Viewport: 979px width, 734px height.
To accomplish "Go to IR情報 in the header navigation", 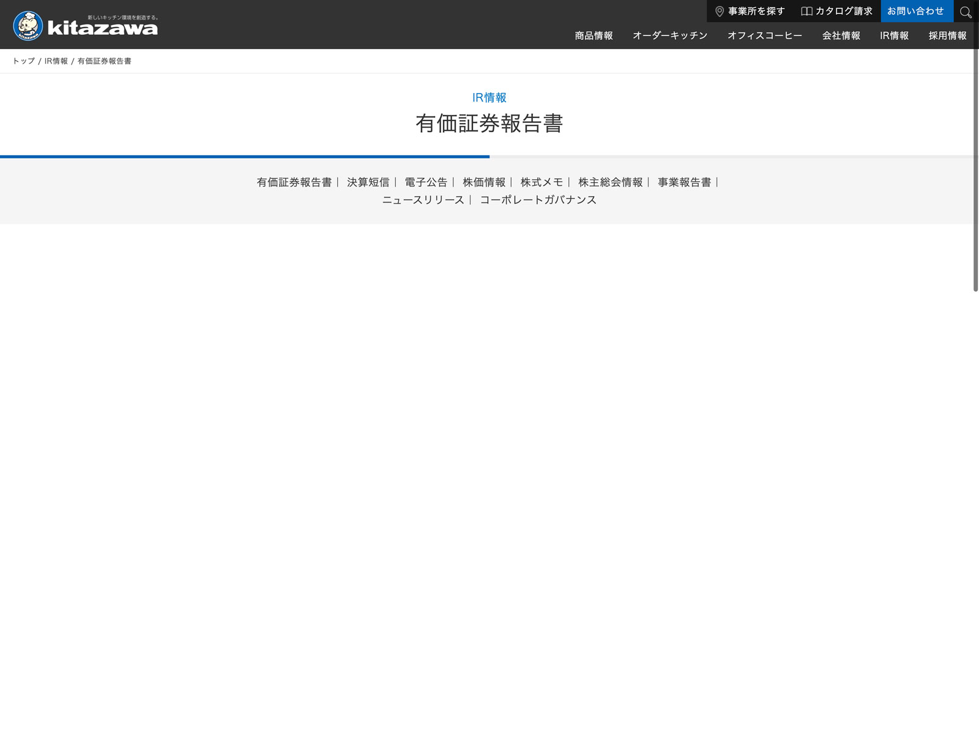I will coord(894,35).
